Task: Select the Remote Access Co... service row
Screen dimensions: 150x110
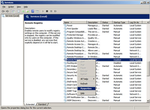Action: click(x=103, y=44)
